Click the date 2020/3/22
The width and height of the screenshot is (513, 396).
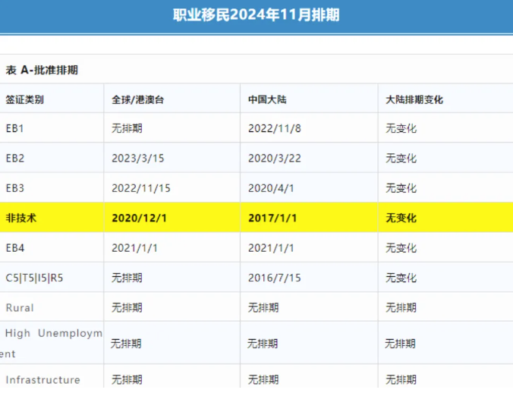[275, 159]
